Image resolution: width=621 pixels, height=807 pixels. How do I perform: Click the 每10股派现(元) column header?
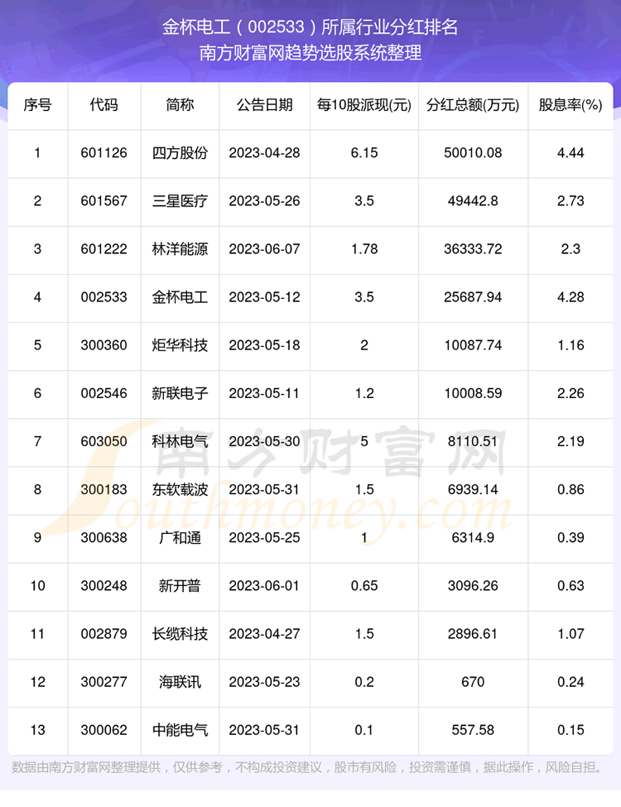(x=364, y=105)
